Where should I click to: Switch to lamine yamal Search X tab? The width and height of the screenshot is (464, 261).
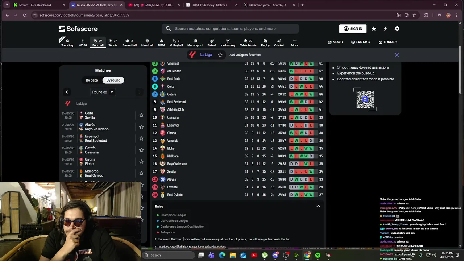[269, 5]
